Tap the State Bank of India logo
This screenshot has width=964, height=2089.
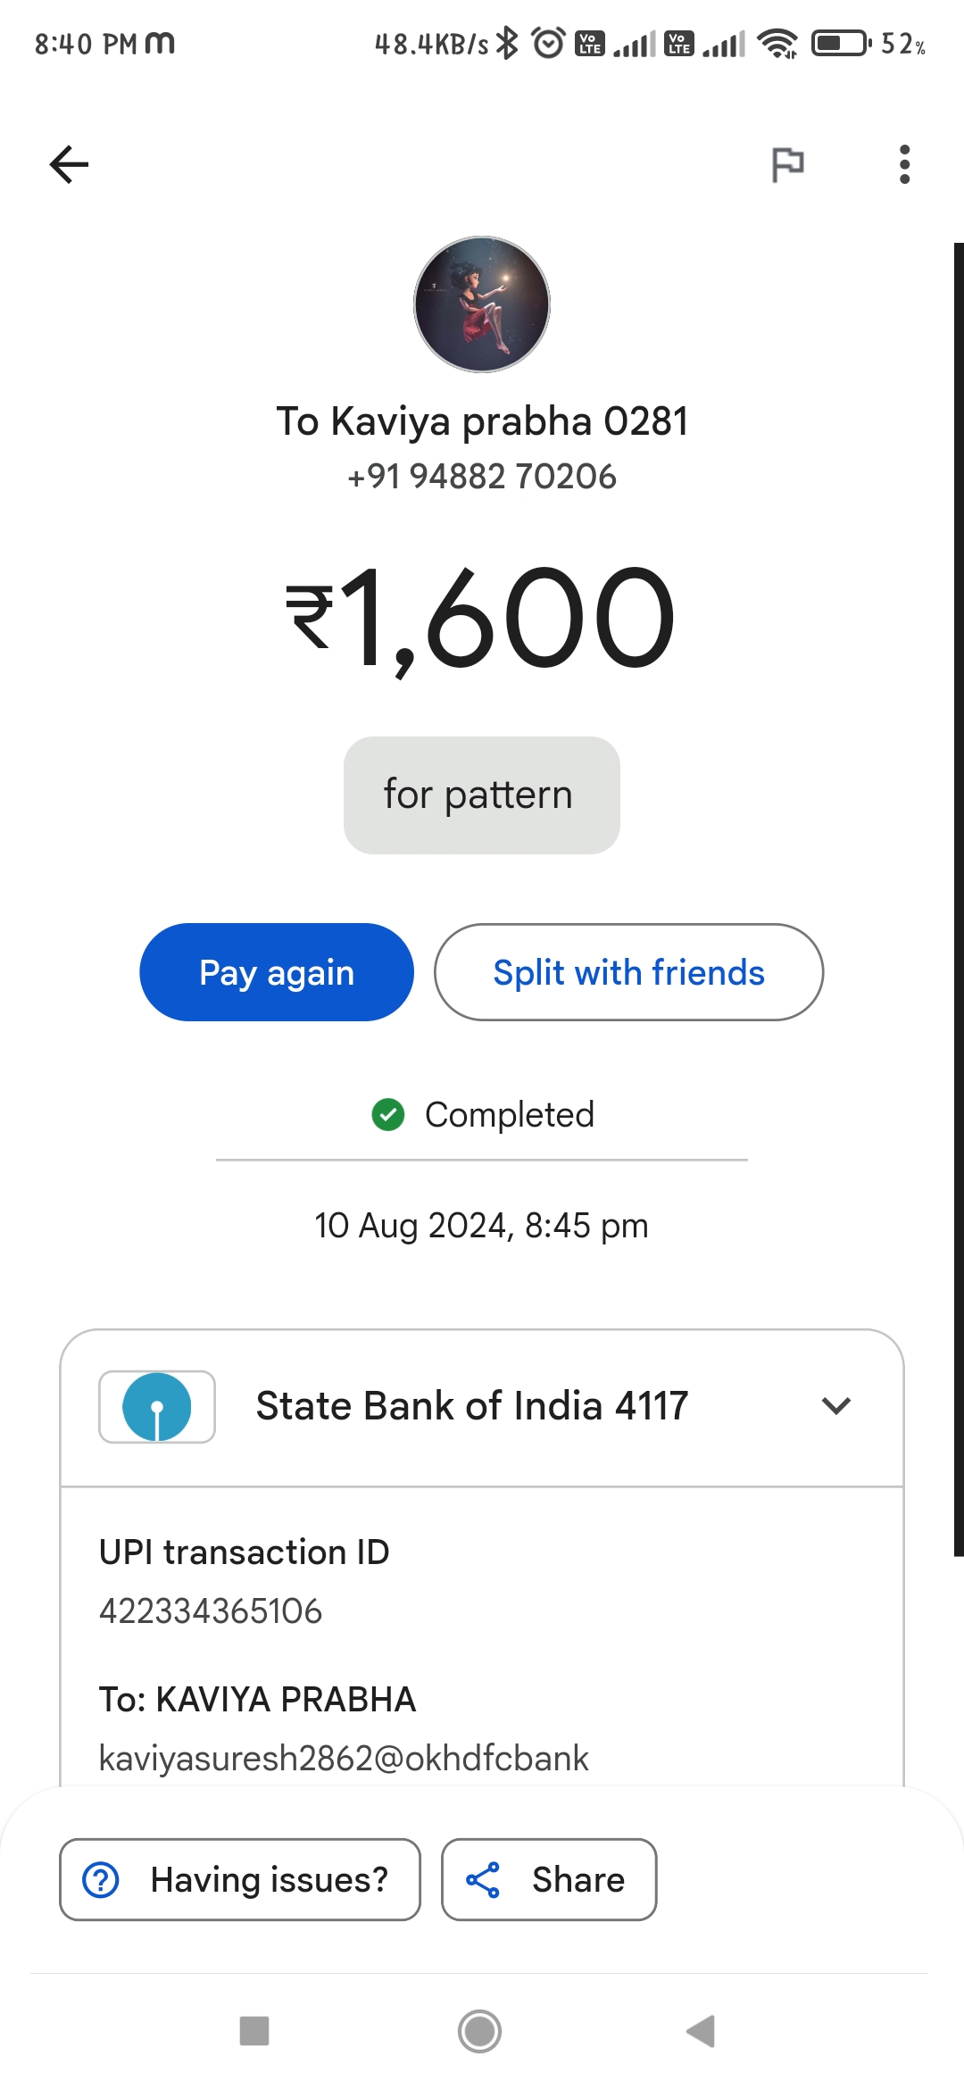tap(157, 1407)
